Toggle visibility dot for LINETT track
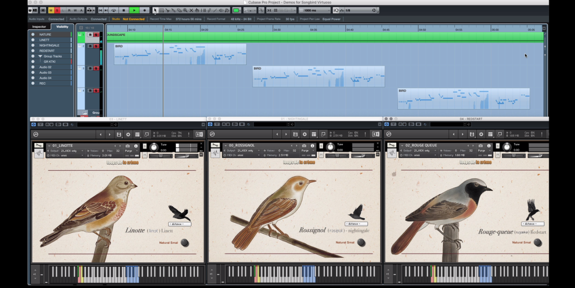Viewport: 575px width, 288px height. (33, 40)
